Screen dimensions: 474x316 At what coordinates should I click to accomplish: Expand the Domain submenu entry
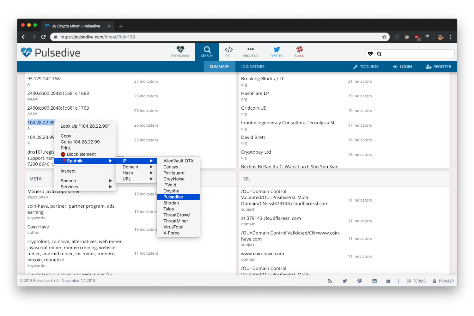[136, 167]
